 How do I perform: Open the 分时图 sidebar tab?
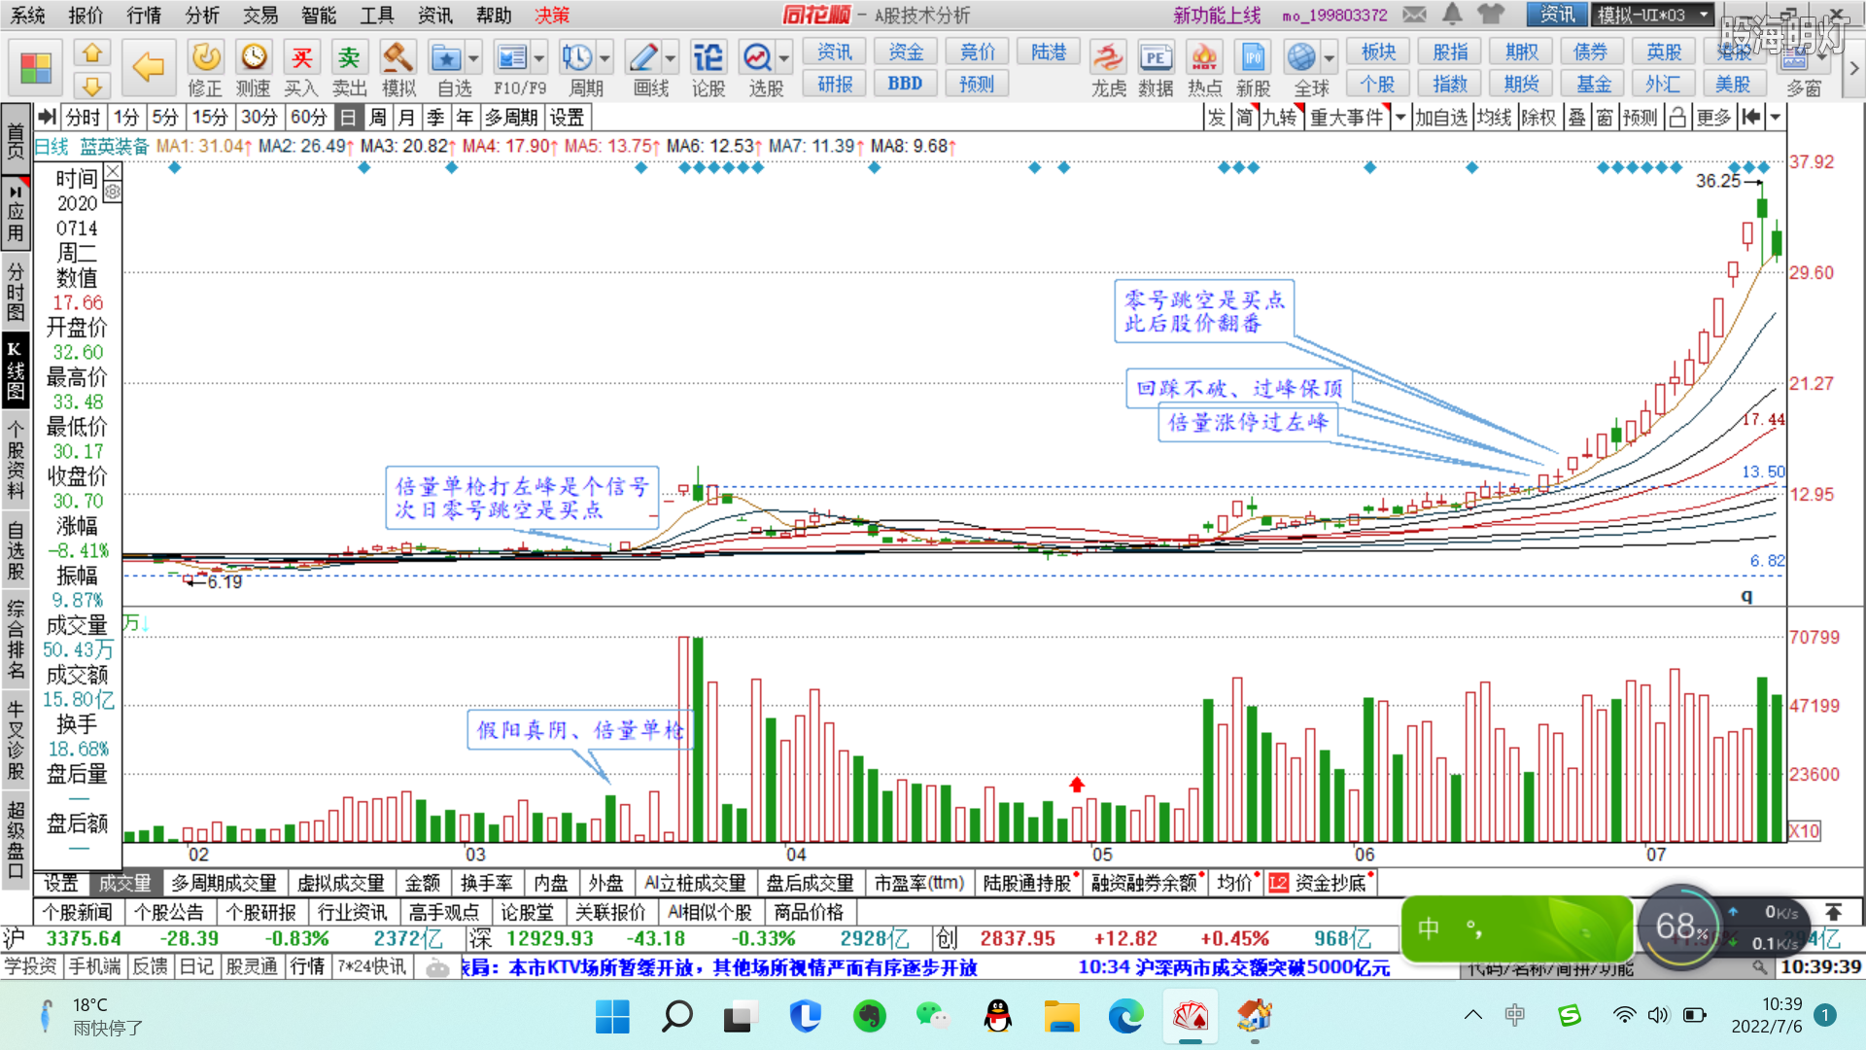pyautogui.click(x=16, y=292)
